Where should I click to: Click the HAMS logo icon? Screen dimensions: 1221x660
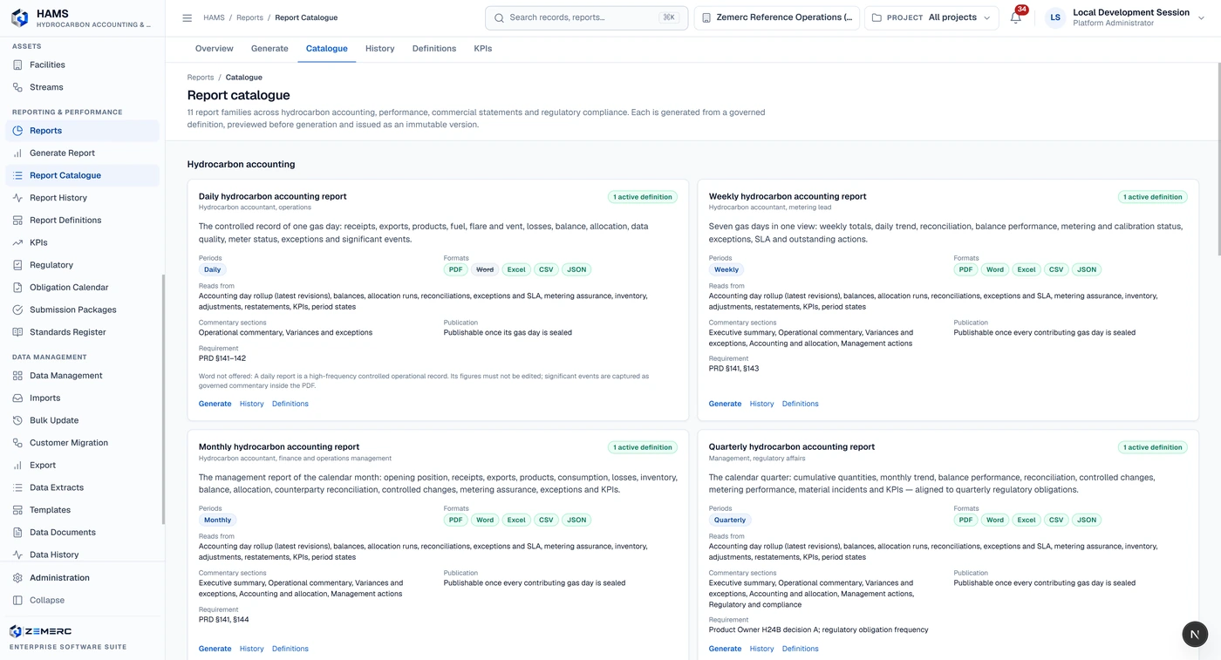(x=19, y=17)
